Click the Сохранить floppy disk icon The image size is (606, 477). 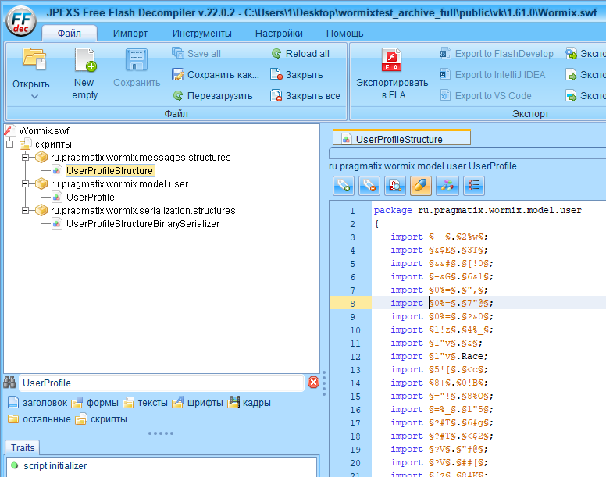click(x=137, y=60)
